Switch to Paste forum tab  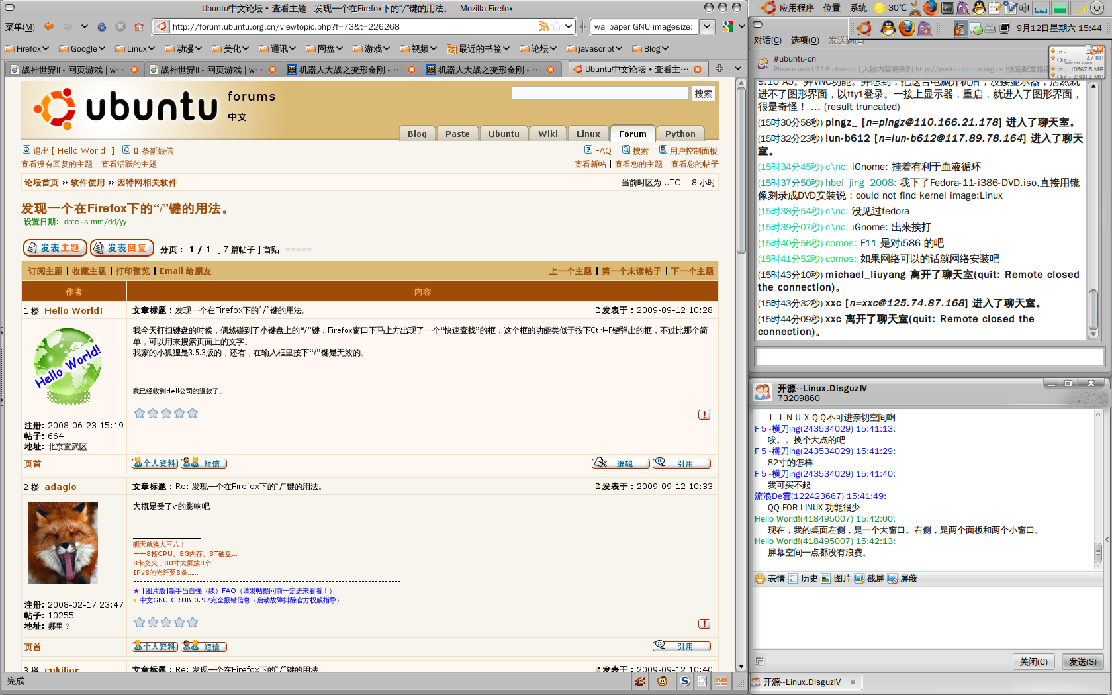coord(457,134)
